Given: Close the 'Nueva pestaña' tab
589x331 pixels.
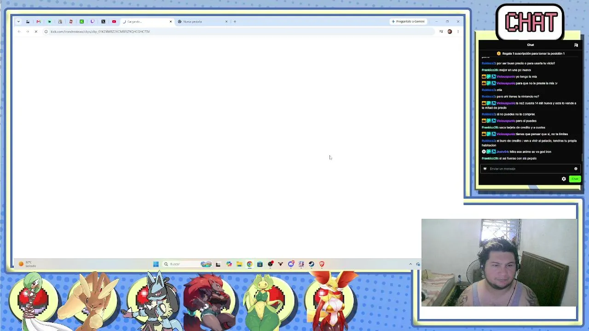Looking at the screenshot, I should 226,22.
